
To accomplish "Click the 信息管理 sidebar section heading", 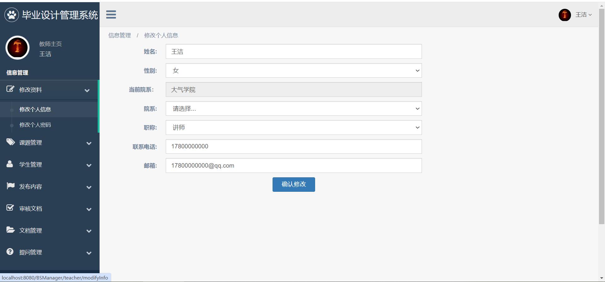I will (x=17, y=73).
